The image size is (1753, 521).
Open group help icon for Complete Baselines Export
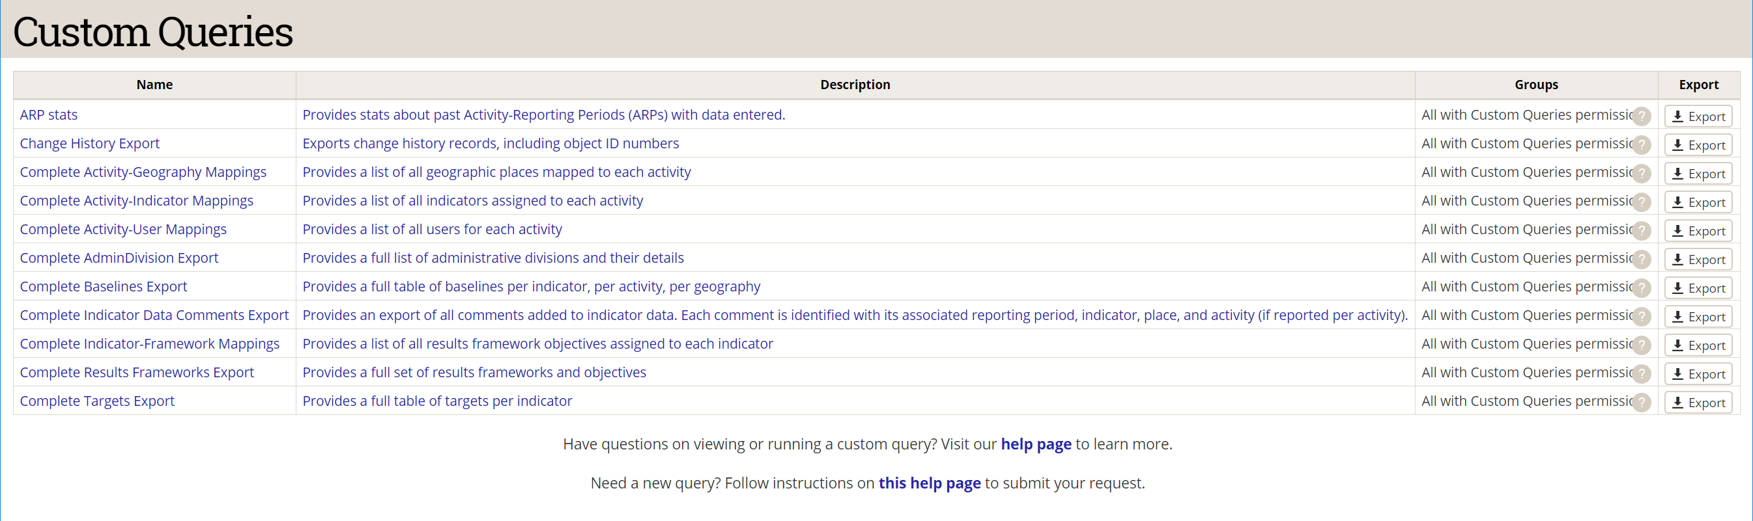click(x=1642, y=288)
